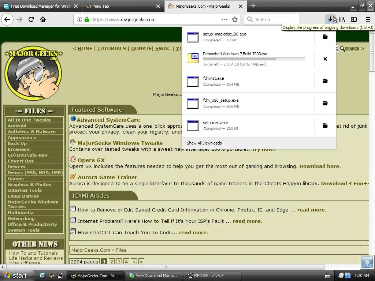Open the Antivirus & Malware category
This screenshot has width=375, height=281.
tap(31, 132)
